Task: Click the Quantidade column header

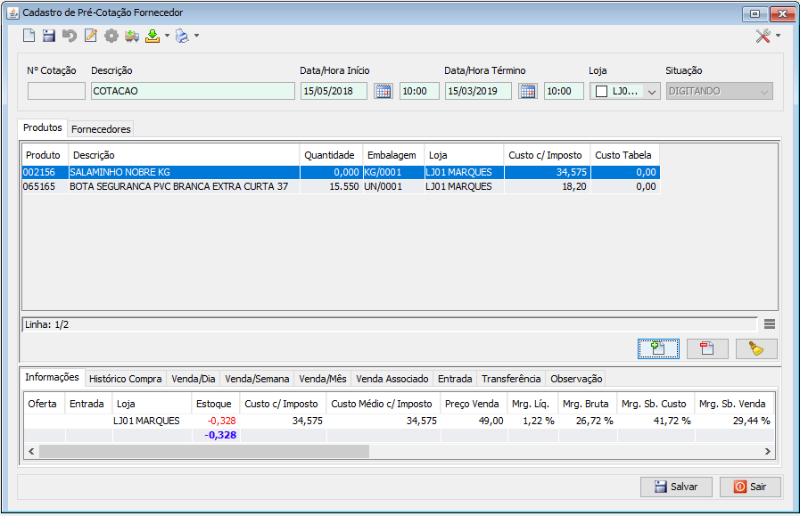Action: coord(331,155)
